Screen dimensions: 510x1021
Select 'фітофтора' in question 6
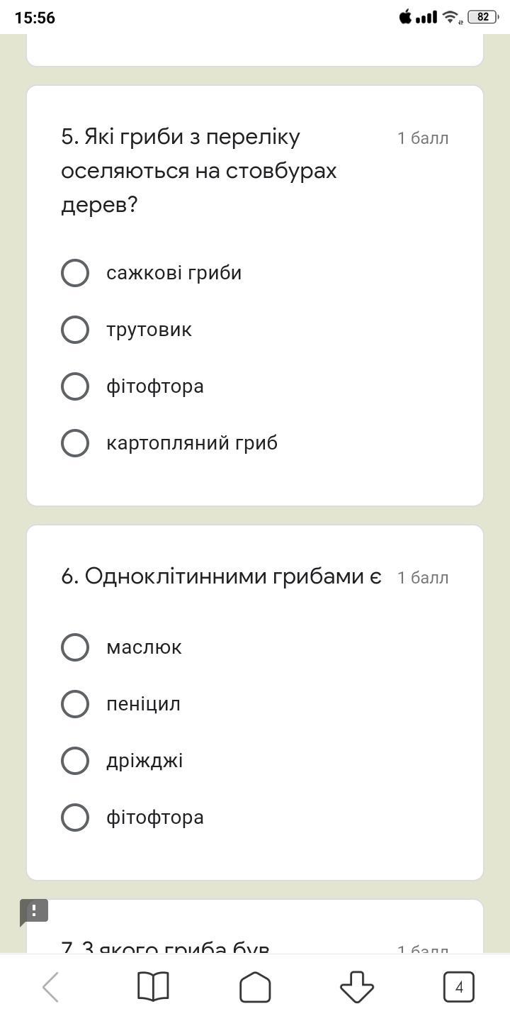(x=75, y=818)
